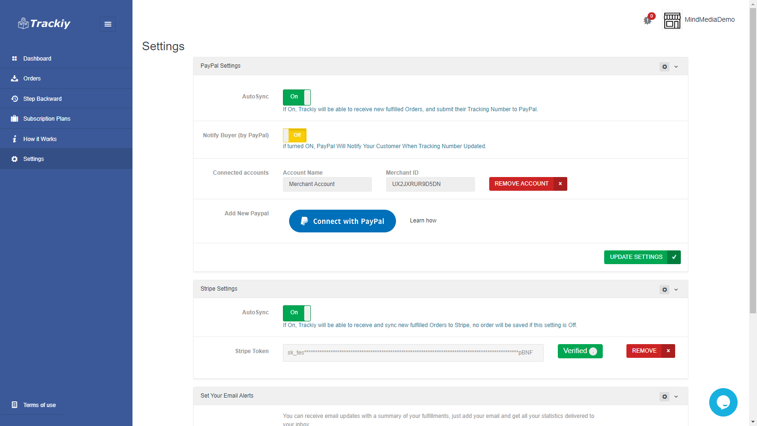Collapse the Set Your Email Alerts chevron
Viewport: 757px width, 426px height.
(x=676, y=397)
